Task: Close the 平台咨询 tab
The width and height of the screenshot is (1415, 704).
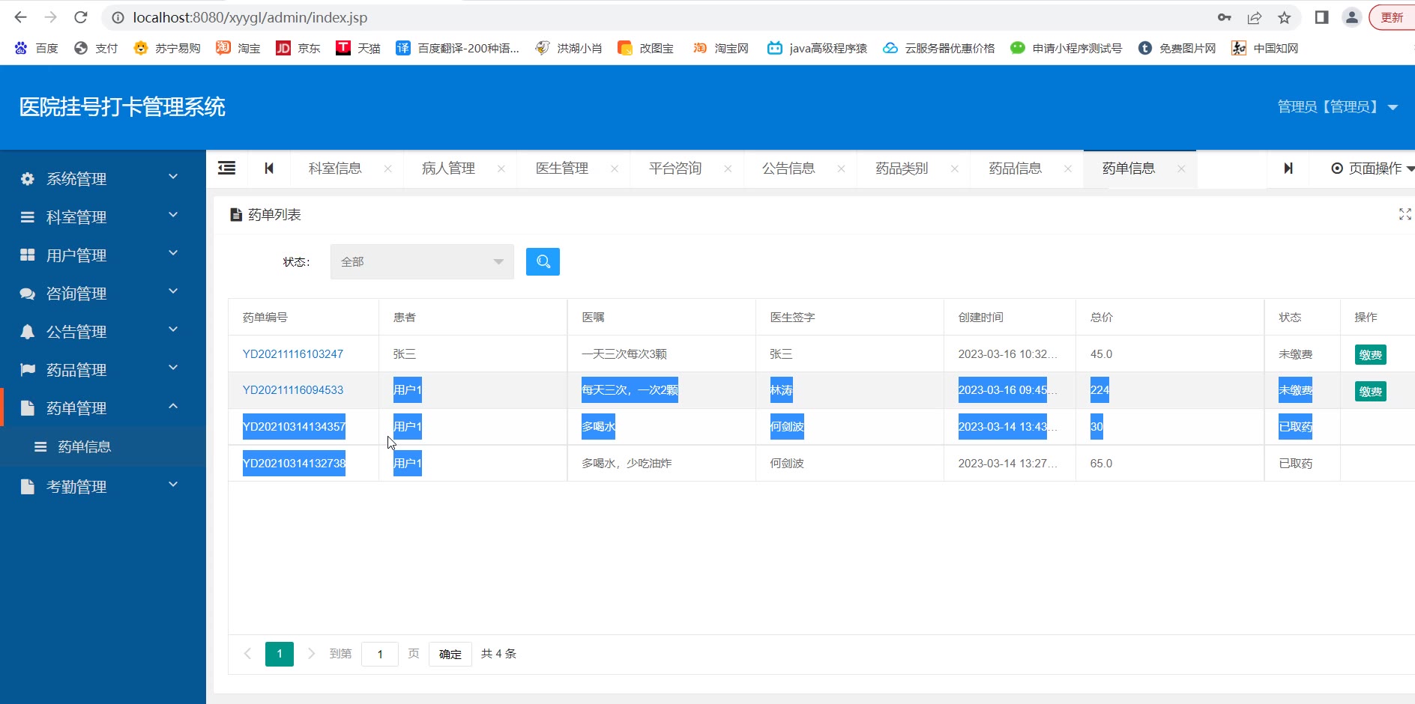Action: (x=728, y=169)
